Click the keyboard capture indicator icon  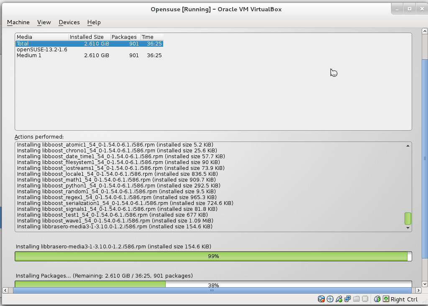[385, 299]
